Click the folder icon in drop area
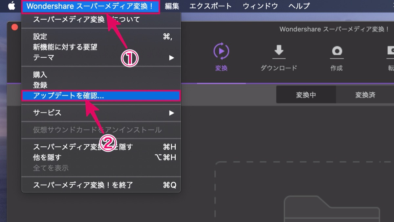This screenshot has height=222, width=394. 332,209
